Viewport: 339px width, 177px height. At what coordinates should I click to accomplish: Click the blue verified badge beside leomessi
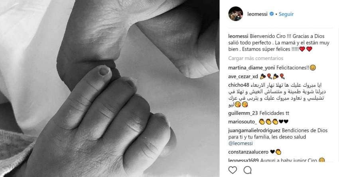click(x=272, y=14)
